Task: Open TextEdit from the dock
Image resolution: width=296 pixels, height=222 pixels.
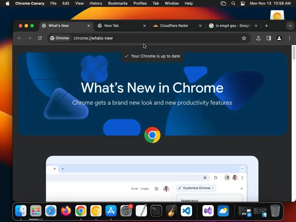Action: (141, 211)
